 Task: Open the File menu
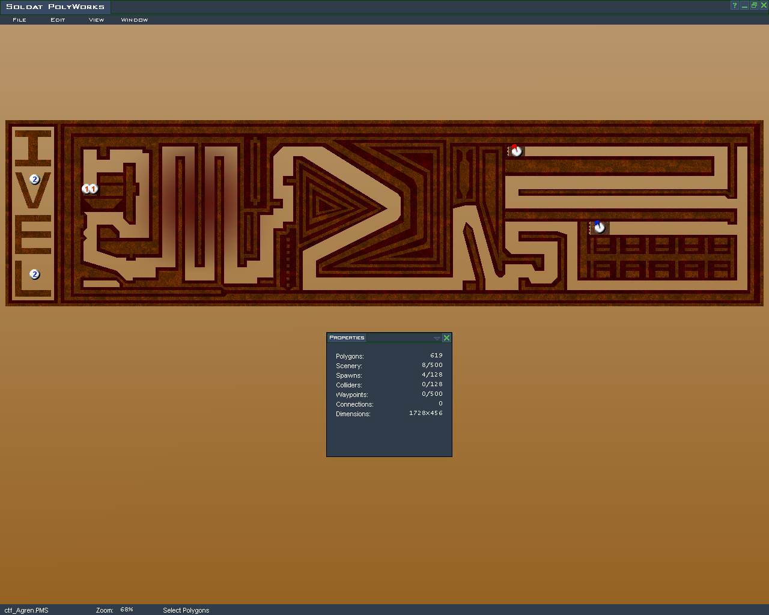click(20, 20)
